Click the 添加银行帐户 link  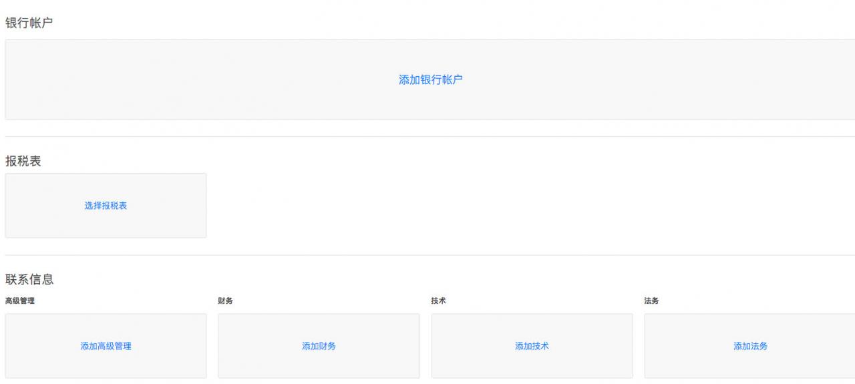(431, 79)
